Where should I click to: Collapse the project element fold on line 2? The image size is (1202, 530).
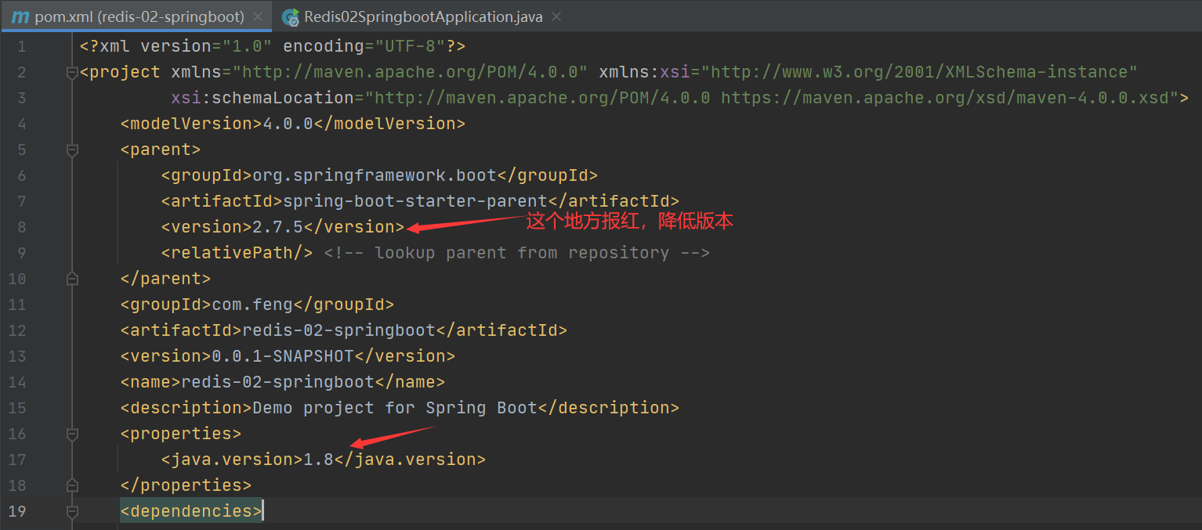(73, 72)
